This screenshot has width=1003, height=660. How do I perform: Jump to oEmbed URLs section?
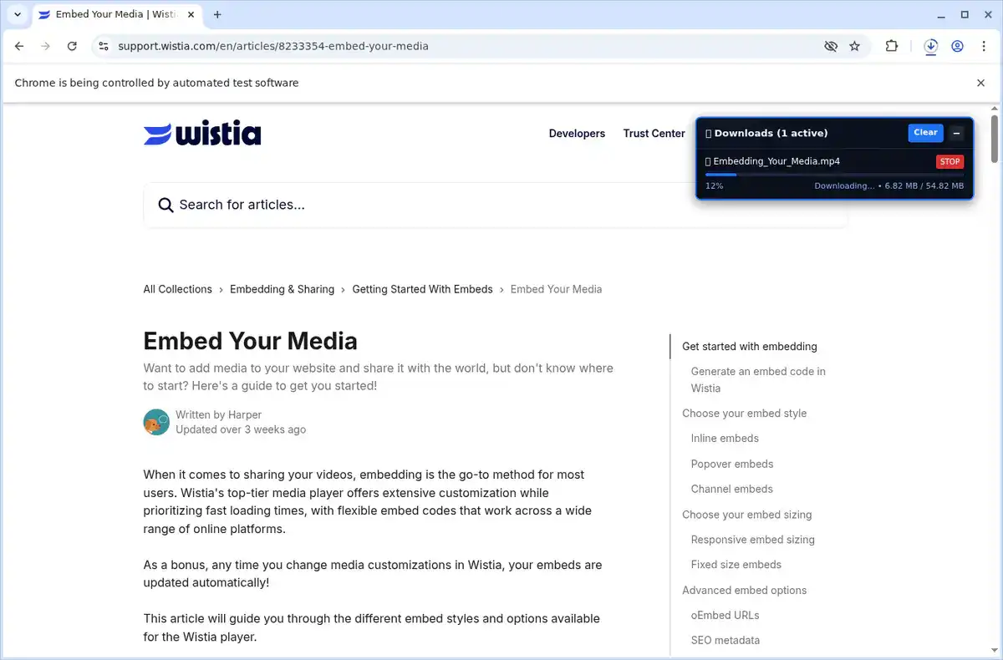[x=725, y=615]
